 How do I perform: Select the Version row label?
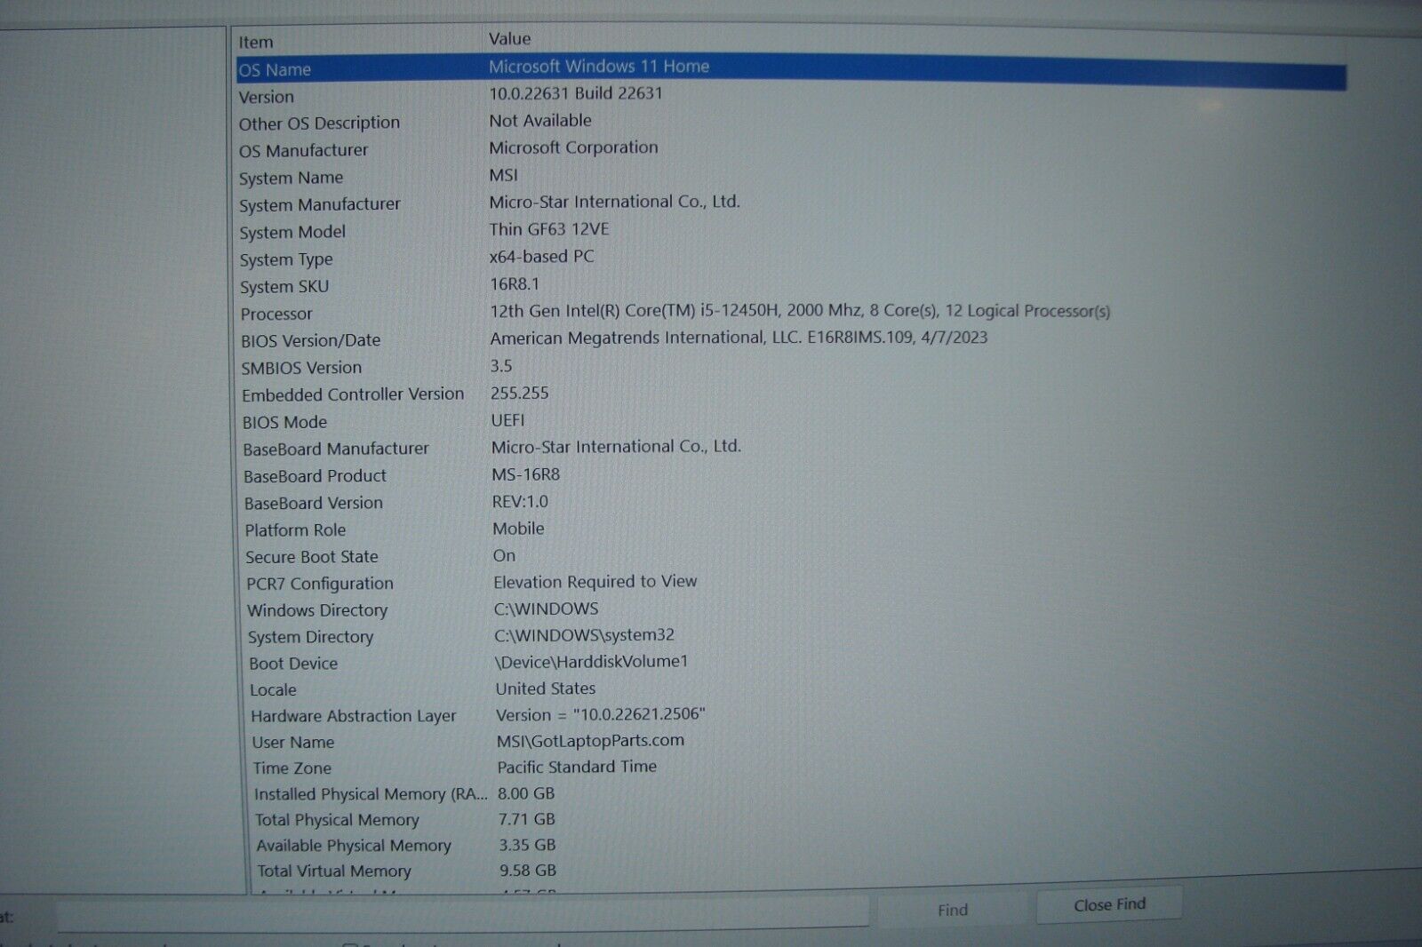tap(267, 97)
